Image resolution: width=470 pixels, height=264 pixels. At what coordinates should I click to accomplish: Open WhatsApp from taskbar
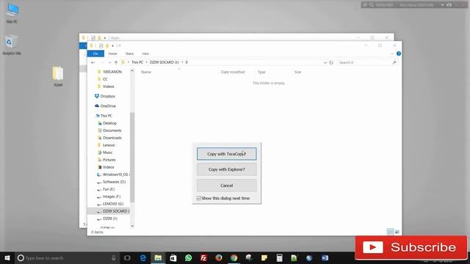click(188, 257)
